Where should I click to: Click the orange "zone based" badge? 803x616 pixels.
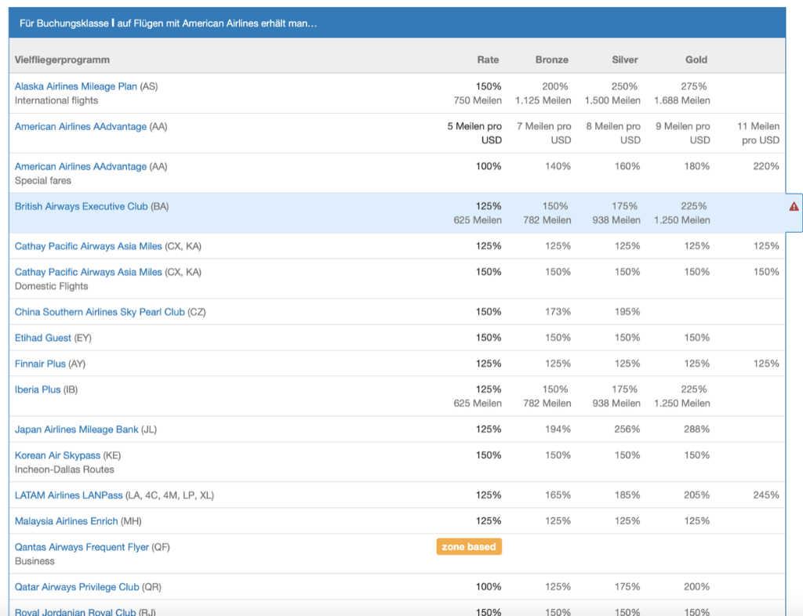click(469, 546)
